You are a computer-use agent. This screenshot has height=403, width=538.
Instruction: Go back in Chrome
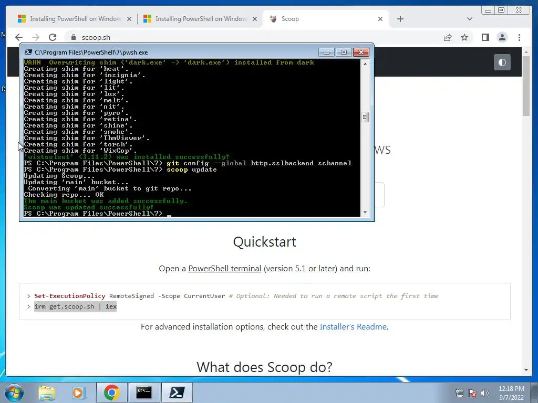click(19, 37)
